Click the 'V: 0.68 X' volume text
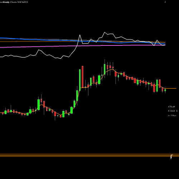This screenshot has height=179, width=179. coord(173,111)
